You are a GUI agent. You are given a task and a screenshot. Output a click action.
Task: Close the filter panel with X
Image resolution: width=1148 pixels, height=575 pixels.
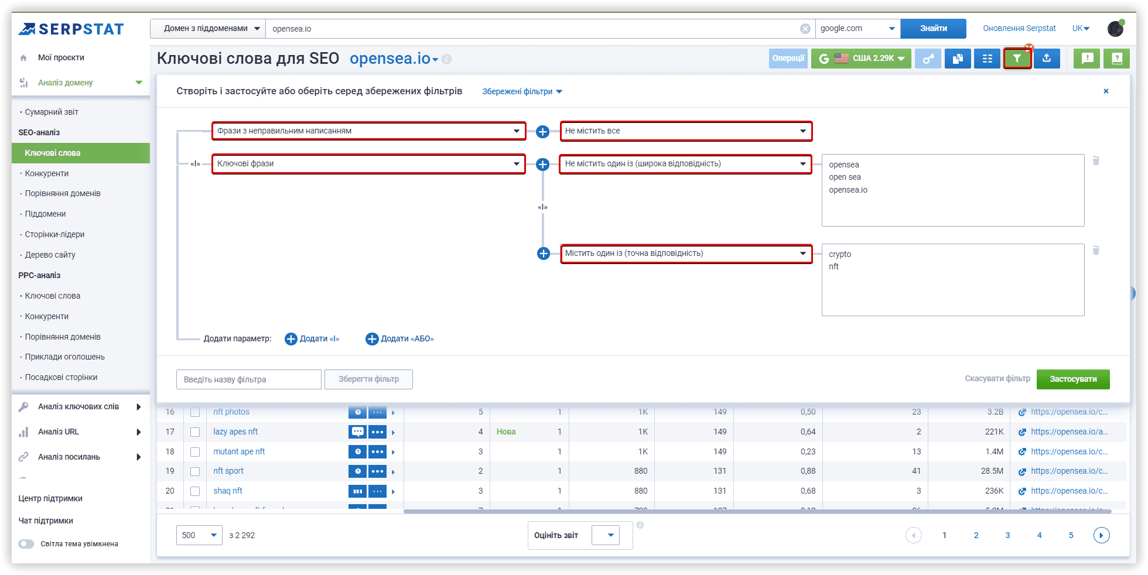point(1106,91)
